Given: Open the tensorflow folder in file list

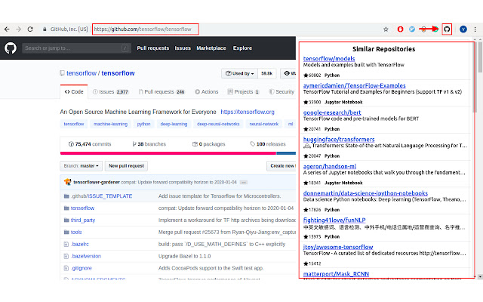Looking at the screenshot, I should 82,208.
